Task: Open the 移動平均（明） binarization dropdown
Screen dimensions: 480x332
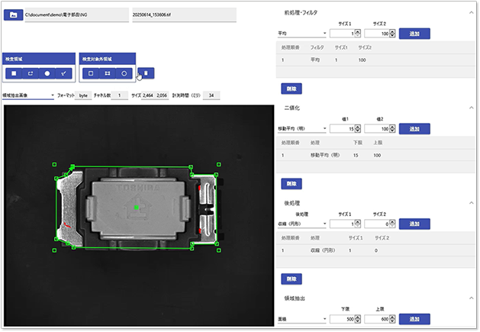Action: [x=302, y=129]
